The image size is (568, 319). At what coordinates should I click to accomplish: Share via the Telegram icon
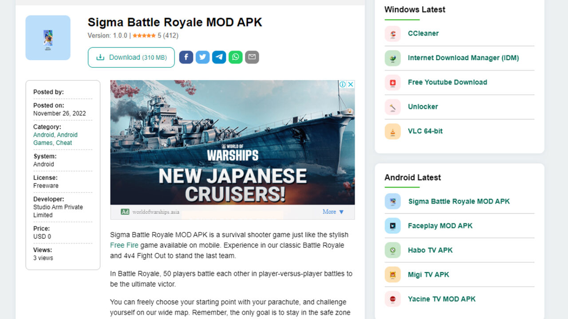point(219,57)
